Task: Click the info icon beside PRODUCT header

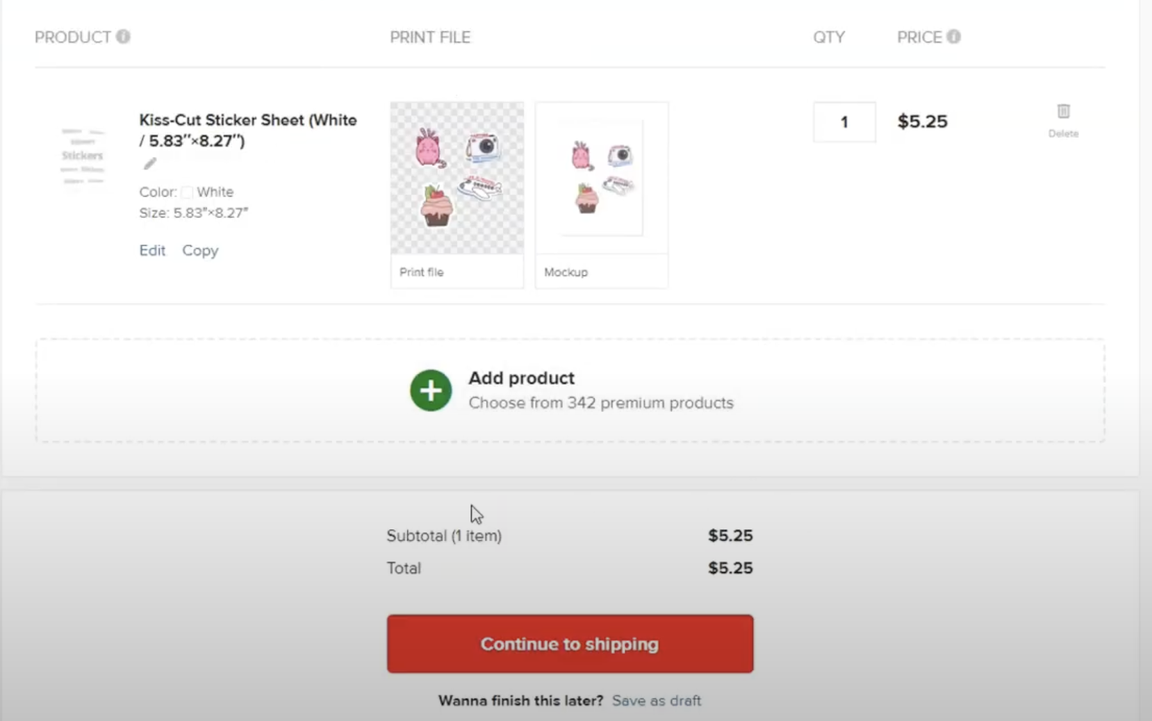Action: [x=123, y=37]
